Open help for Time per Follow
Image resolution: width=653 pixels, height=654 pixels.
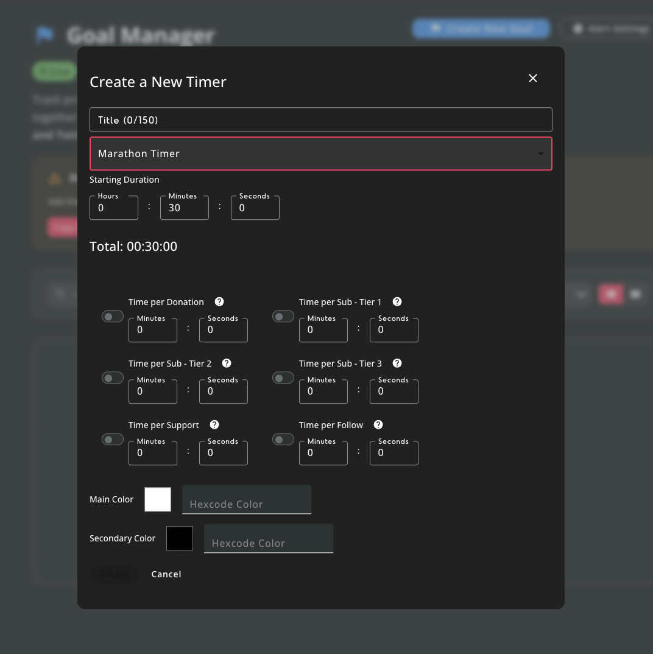coord(378,424)
